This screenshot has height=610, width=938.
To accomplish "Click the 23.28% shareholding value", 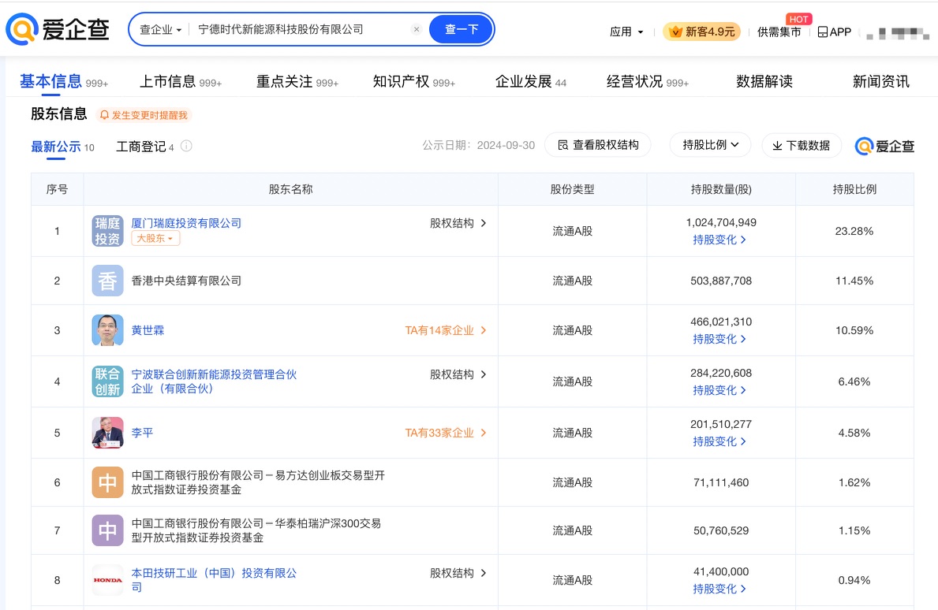I will click(x=854, y=231).
